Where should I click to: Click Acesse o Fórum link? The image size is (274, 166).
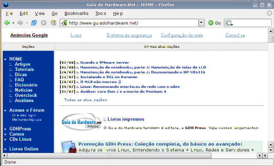click(x=27, y=110)
